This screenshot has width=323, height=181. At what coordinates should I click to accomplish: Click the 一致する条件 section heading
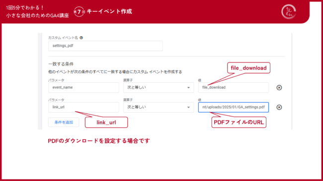pos(61,64)
